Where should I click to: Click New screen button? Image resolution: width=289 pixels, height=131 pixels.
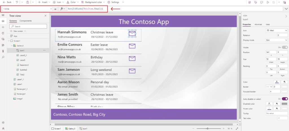(x=18, y=31)
